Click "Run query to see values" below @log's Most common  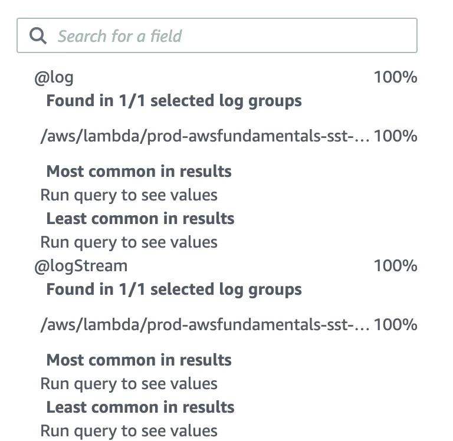click(129, 195)
